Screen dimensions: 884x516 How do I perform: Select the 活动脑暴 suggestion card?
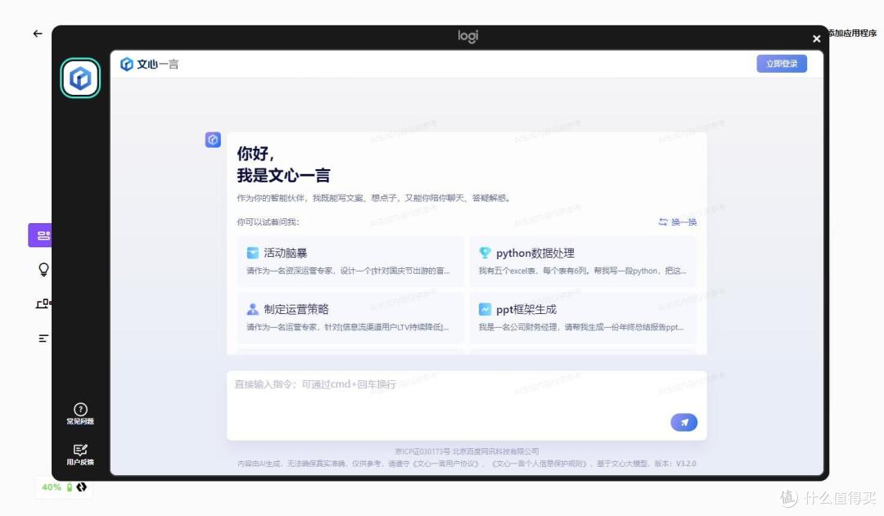(x=350, y=261)
